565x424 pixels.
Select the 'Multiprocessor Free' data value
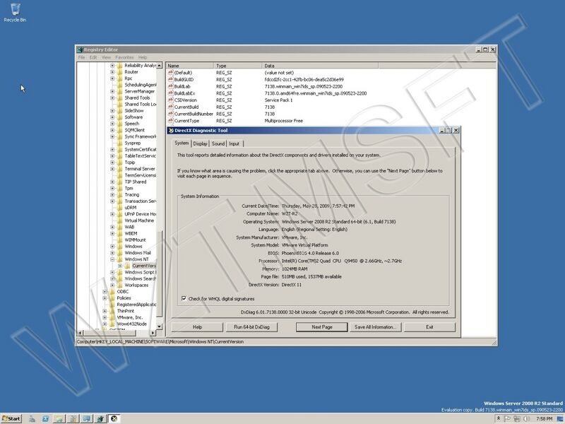click(284, 120)
